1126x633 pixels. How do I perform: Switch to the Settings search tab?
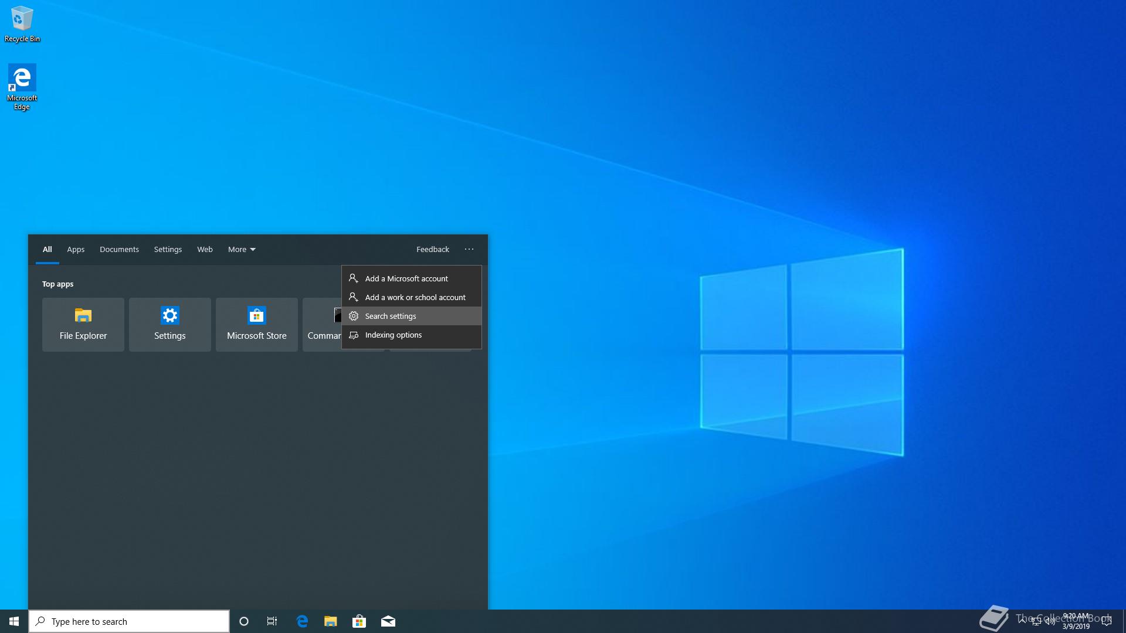pos(168,249)
